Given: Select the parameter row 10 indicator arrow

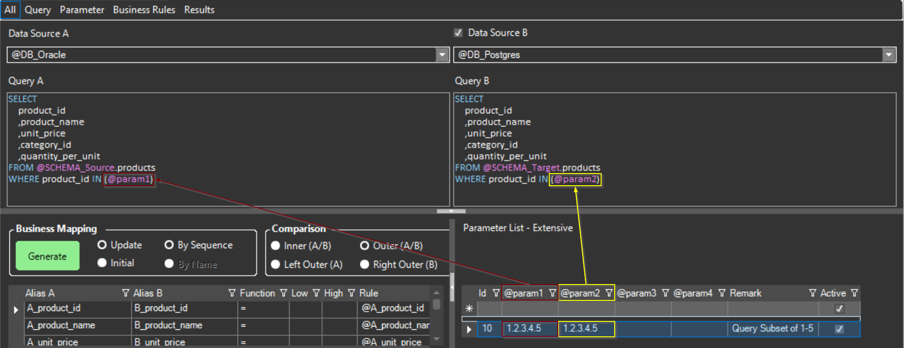Looking at the screenshot, I should (x=469, y=329).
